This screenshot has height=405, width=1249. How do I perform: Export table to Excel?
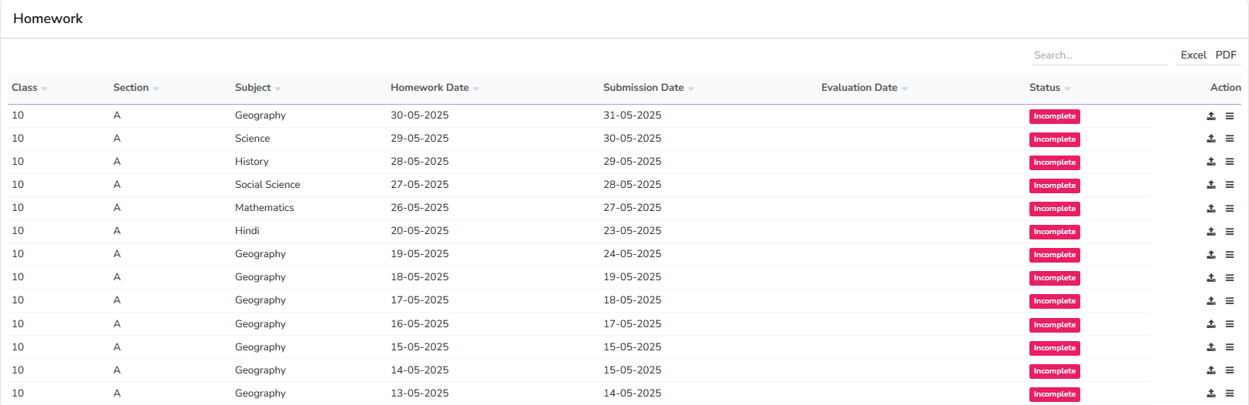1193,55
